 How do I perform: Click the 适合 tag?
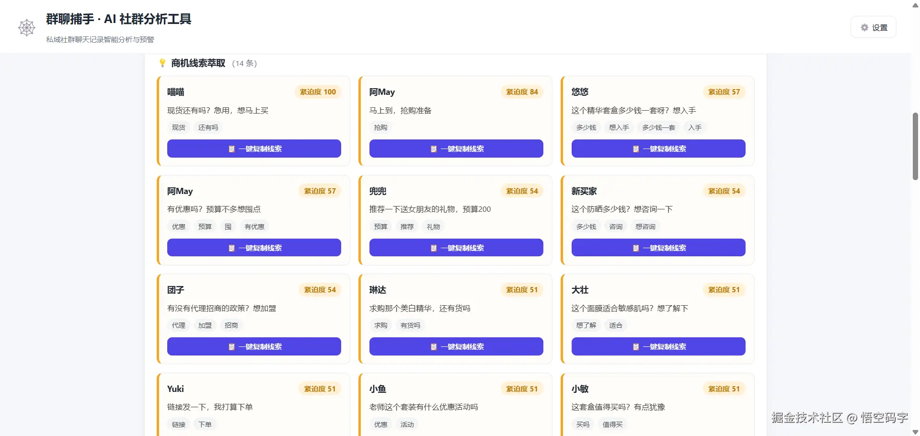point(616,325)
